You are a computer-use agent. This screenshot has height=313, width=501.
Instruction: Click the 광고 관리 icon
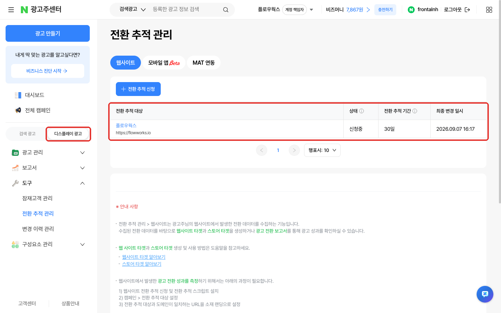tap(15, 152)
